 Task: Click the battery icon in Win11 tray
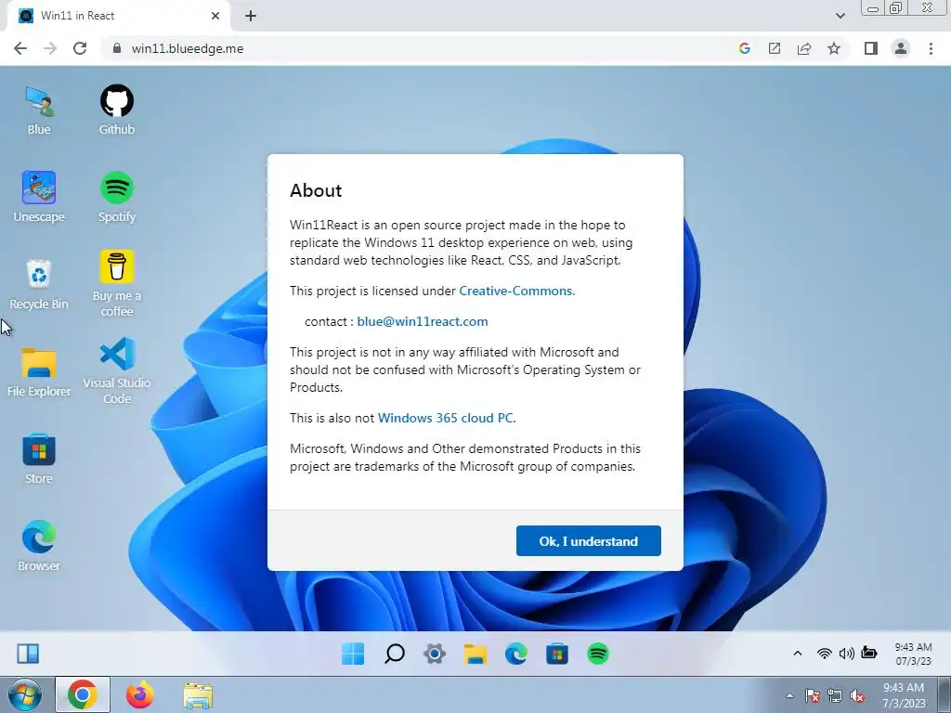click(x=869, y=653)
